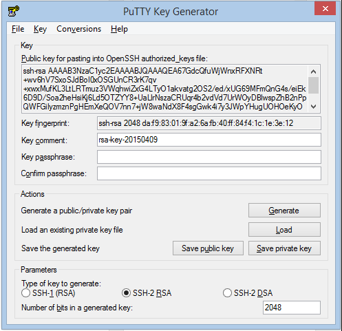Click the public key scroll up arrow
The height and width of the screenshot is (331, 342).
[x=313, y=72]
